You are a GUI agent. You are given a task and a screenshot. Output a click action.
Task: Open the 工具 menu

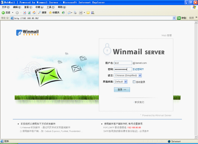pyautogui.click(x=50, y=7)
